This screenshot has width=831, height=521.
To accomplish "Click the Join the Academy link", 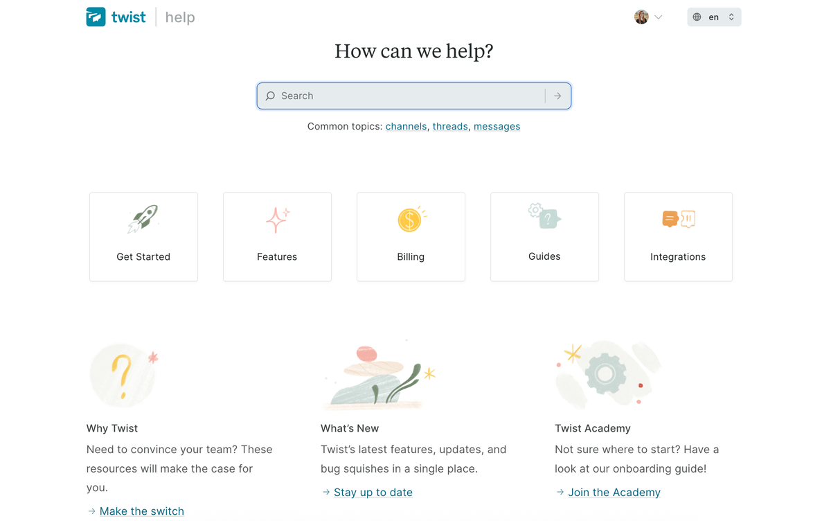I will (614, 493).
